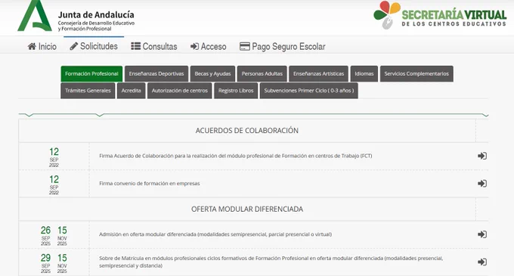Click the 12 SEP 2022 date of Firma Acuerdo row
514x276 pixels.
coord(54,157)
